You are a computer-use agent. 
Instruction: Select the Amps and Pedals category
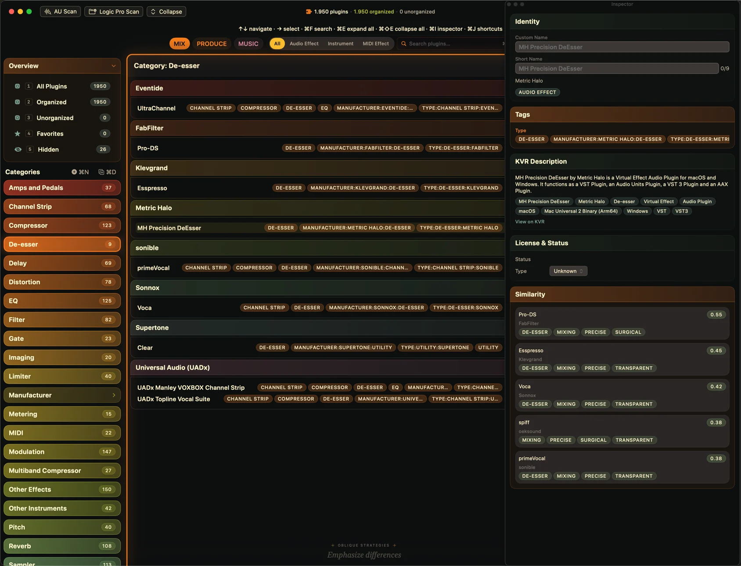pos(62,188)
